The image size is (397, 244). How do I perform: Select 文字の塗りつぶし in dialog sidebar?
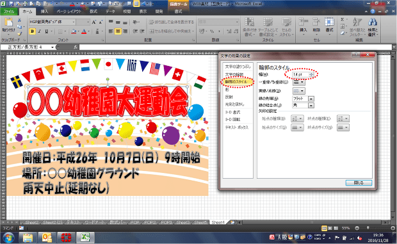pyautogui.click(x=238, y=67)
